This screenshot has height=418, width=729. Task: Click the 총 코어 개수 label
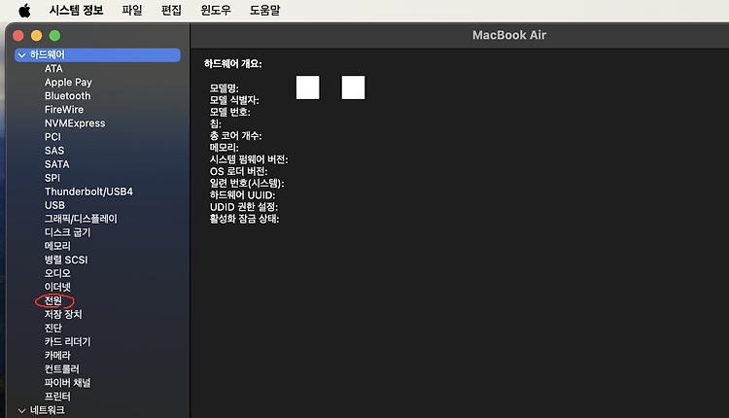(x=236, y=136)
